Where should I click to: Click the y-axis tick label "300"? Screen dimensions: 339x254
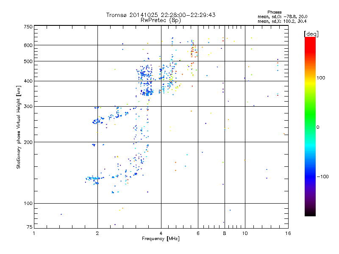(28, 107)
